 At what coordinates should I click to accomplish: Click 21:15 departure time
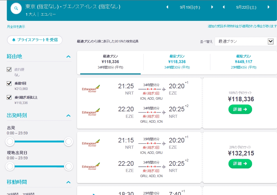[126, 140]
